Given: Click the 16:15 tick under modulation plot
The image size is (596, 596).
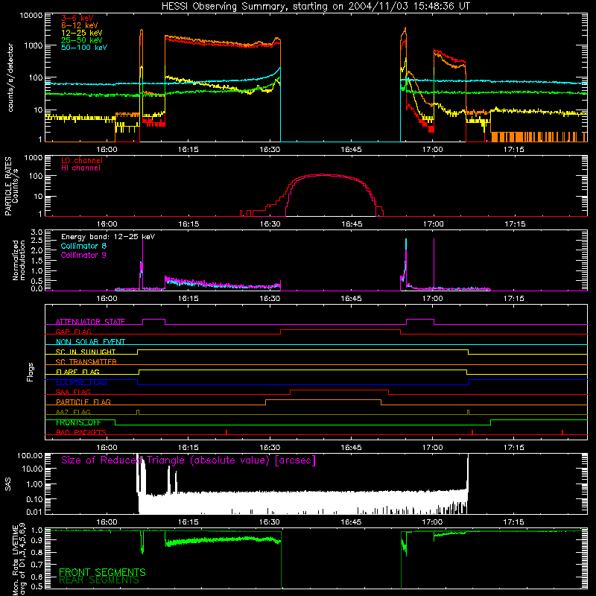Looking at the screenshot, I should point(188,299).
